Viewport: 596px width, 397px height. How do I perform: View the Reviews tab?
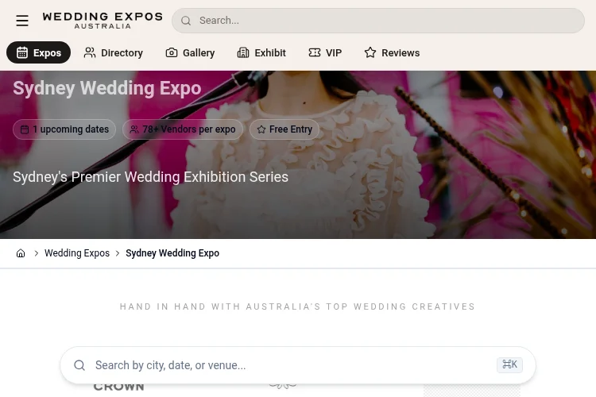392,52
